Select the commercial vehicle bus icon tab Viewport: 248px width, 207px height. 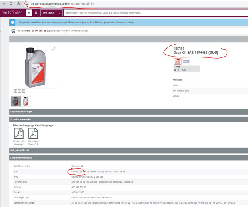tap(36, 13)
